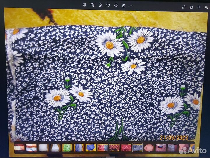Zoom in with the plus magnifier
Image resolution: width=210 pixels, height=158 pixels.
(206, 7)
